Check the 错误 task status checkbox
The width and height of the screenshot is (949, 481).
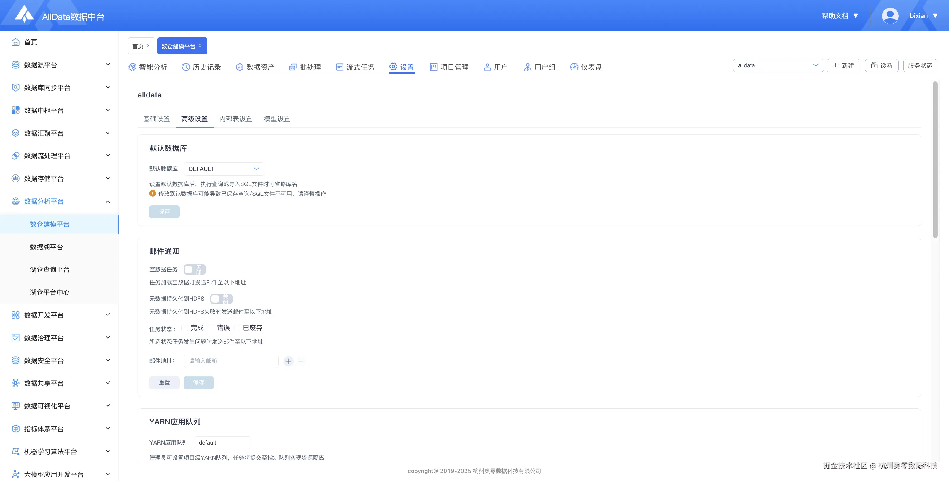(211, 328)
